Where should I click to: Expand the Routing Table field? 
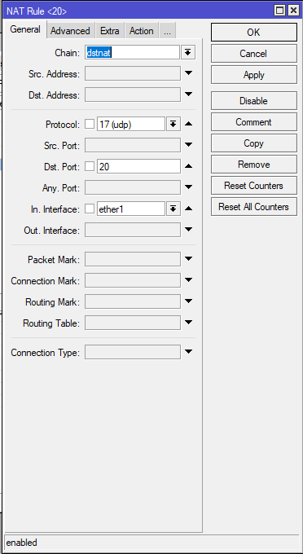(x=189, y=323)
